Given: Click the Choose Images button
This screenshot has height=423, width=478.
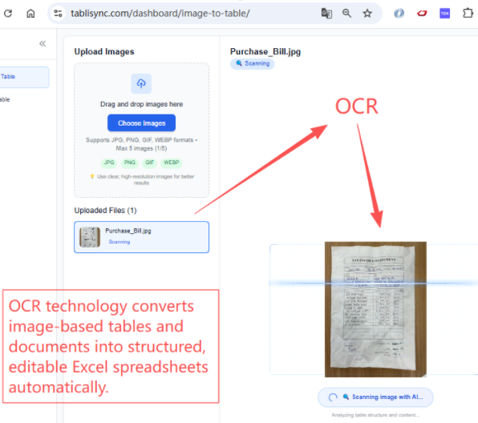Looking at the screenshot, I should pos(141,123).
